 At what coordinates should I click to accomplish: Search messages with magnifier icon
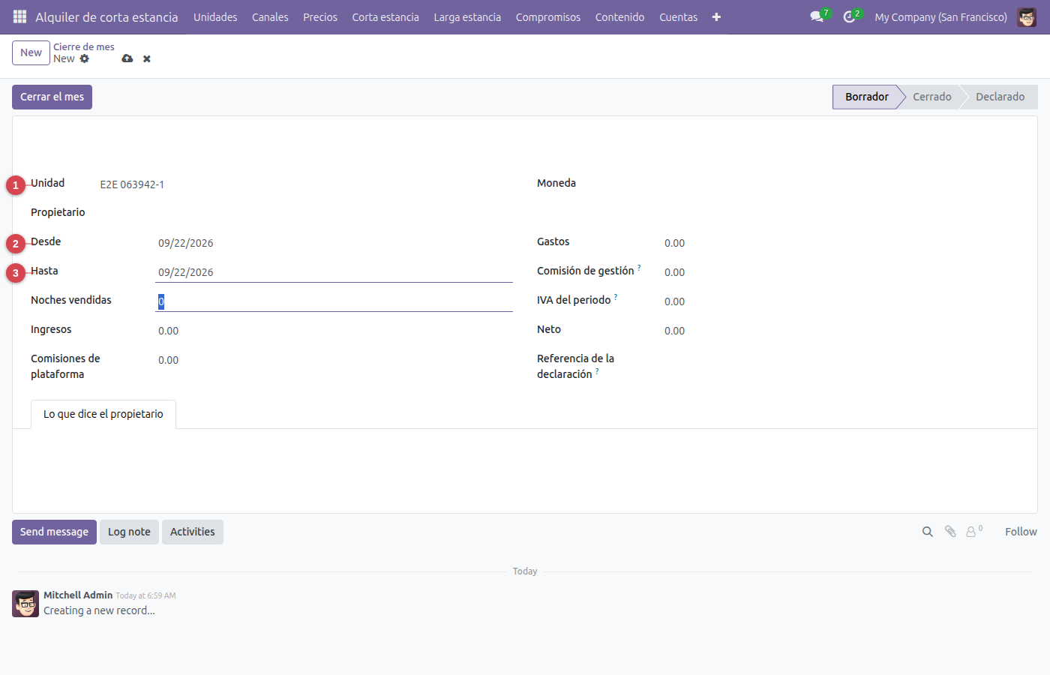pos(928,532)
